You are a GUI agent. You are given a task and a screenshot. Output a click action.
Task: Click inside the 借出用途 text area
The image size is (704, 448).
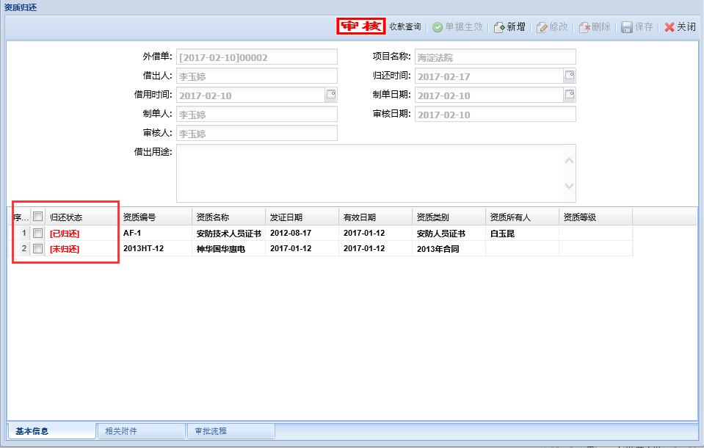coord(367,173)
